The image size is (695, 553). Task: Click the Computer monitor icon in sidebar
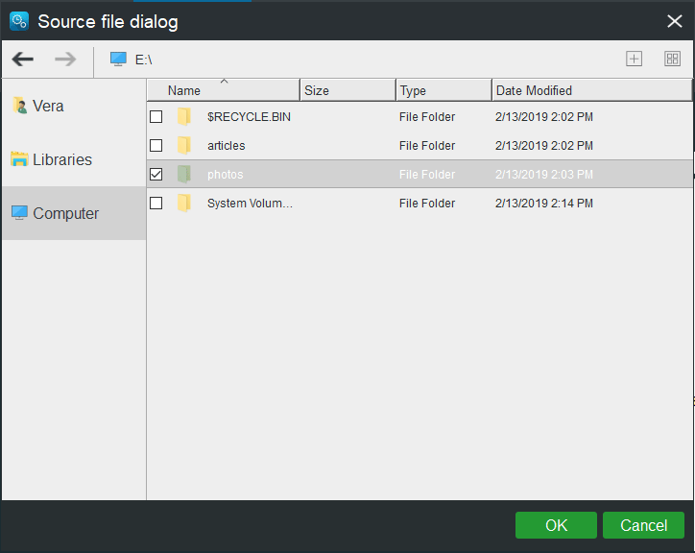point(19,213)
